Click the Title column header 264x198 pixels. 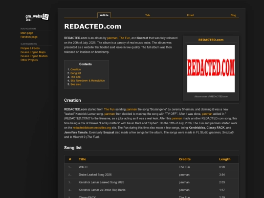[x=82, y=159]
